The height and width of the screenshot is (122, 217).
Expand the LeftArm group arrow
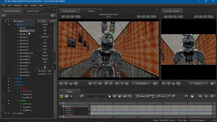click(x=9, y=100)
